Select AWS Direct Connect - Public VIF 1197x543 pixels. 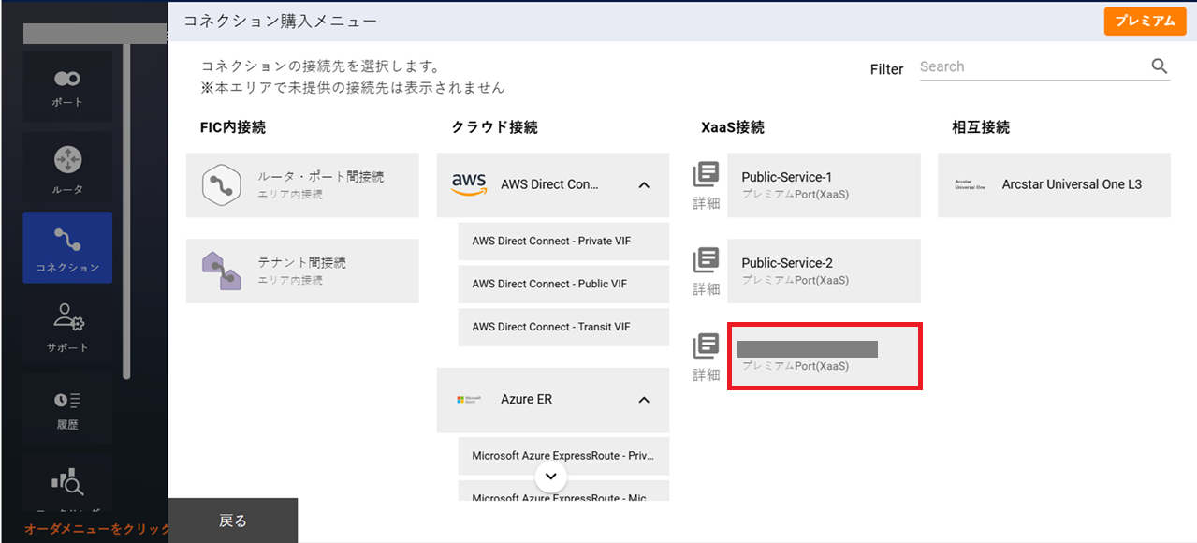(563, 285)
